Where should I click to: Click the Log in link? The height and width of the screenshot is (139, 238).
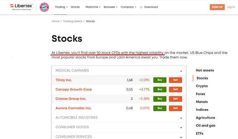point(231,7)
